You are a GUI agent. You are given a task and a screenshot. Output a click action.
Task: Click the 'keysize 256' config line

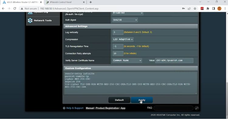pyautogui.click(x=73, y=81)
